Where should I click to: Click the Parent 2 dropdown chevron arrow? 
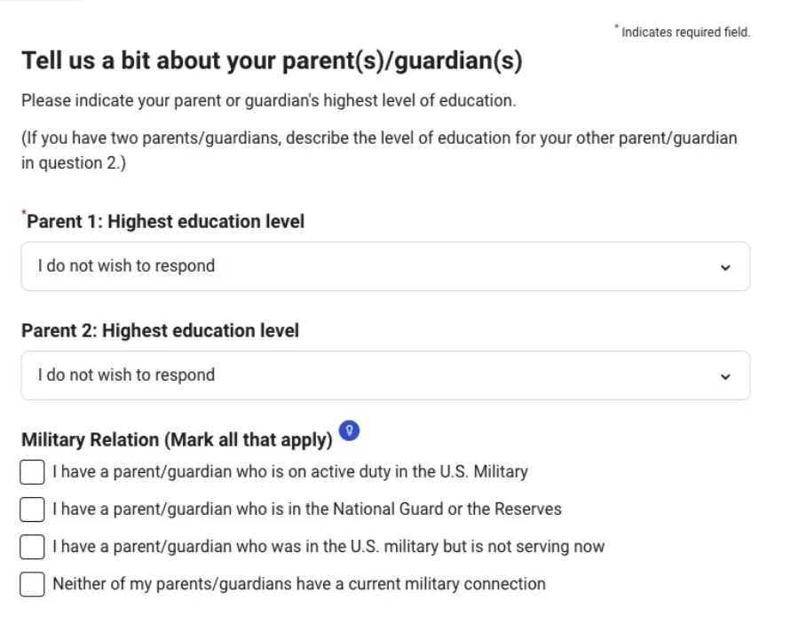point(725,376)
